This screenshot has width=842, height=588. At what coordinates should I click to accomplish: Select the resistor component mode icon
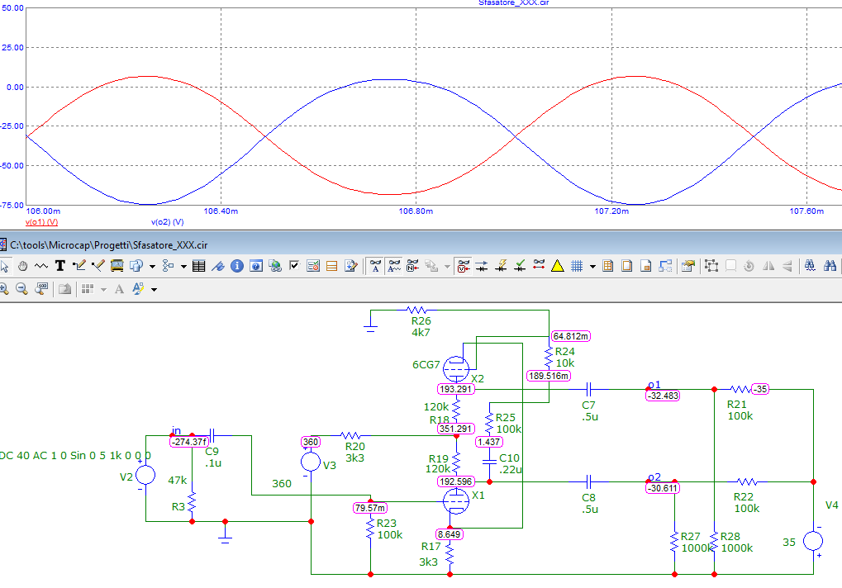[41, 266]
